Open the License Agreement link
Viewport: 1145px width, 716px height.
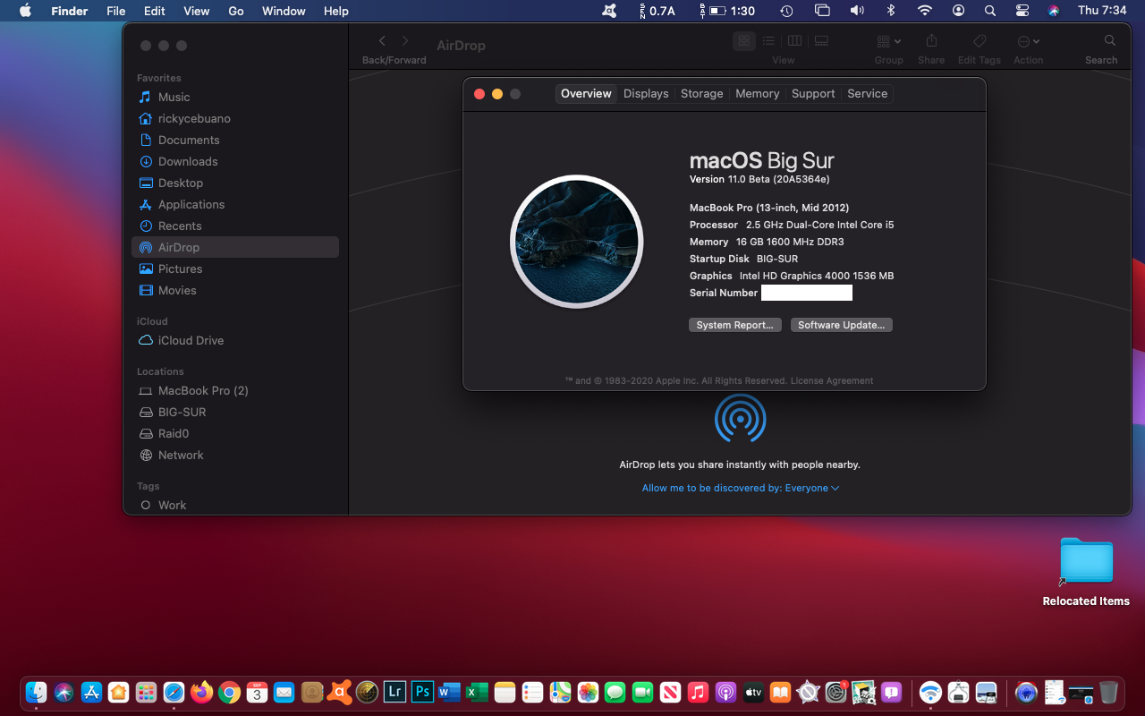click(x=832, y=380)
